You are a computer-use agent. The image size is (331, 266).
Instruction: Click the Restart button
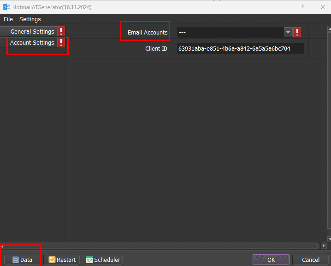tap(62, 260)
